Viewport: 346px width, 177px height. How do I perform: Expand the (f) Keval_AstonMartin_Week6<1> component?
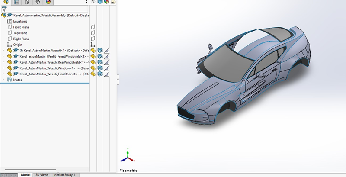point(3,51)
